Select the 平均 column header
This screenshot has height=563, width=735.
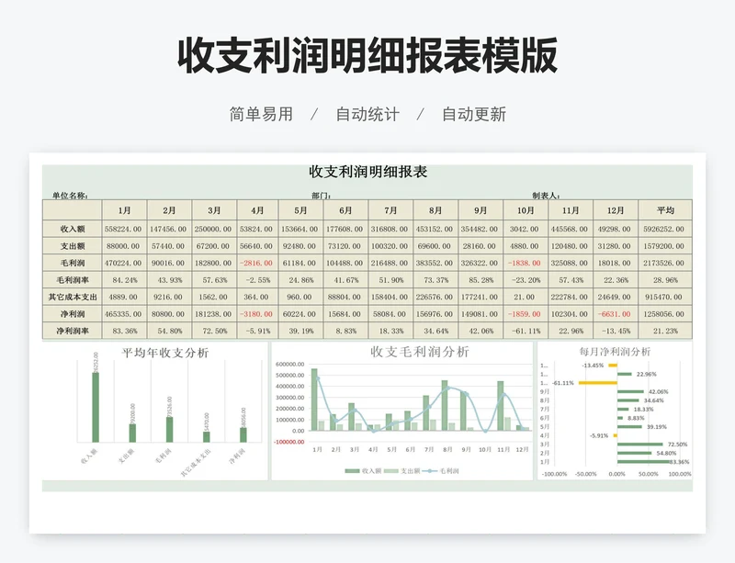(665, 210)
